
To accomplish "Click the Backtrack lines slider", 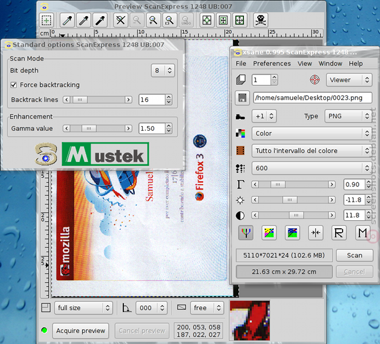I will tap(98, 100).
